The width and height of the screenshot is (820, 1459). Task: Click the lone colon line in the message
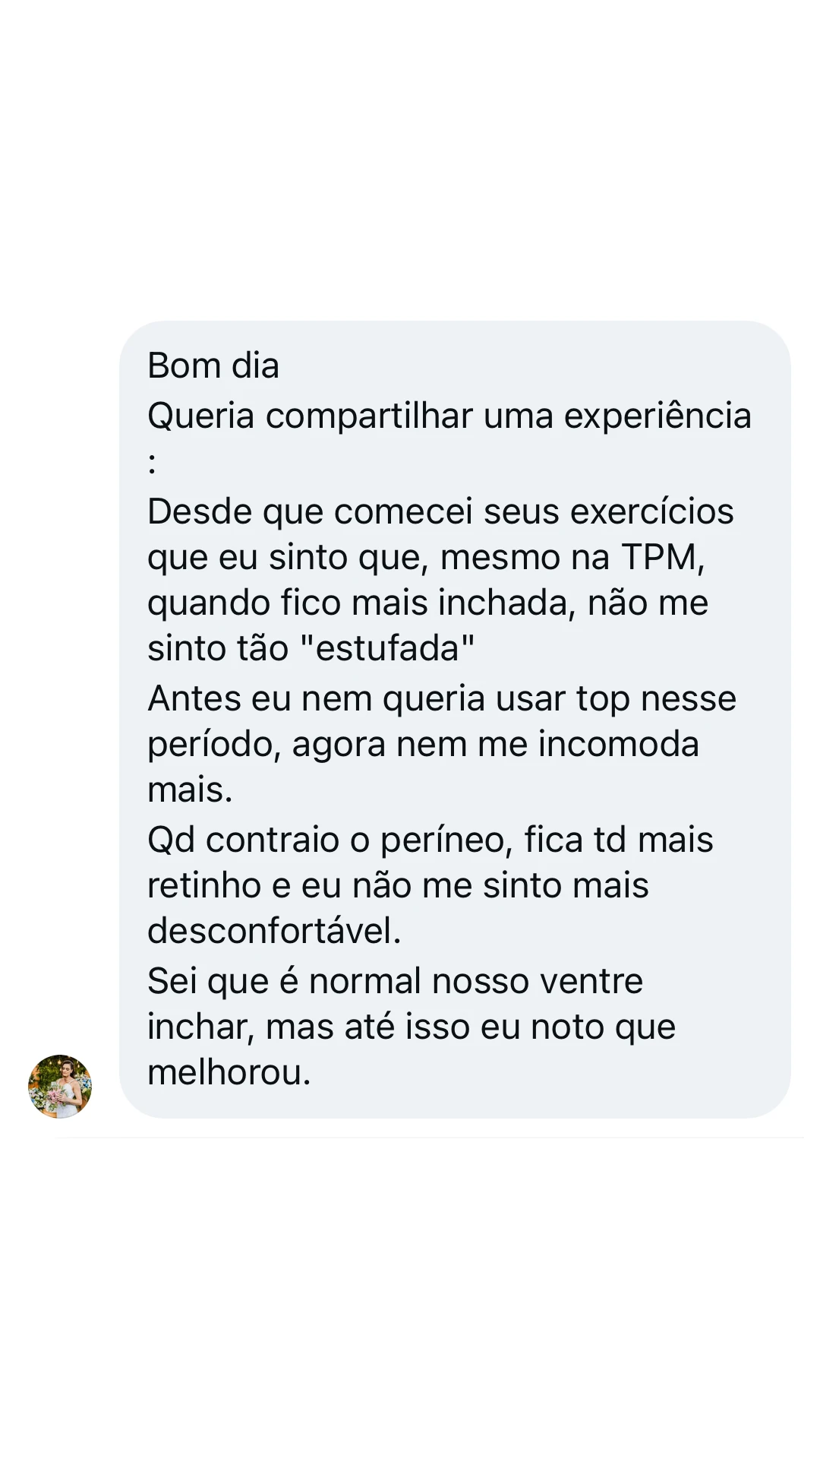click(x=153, y=461)
